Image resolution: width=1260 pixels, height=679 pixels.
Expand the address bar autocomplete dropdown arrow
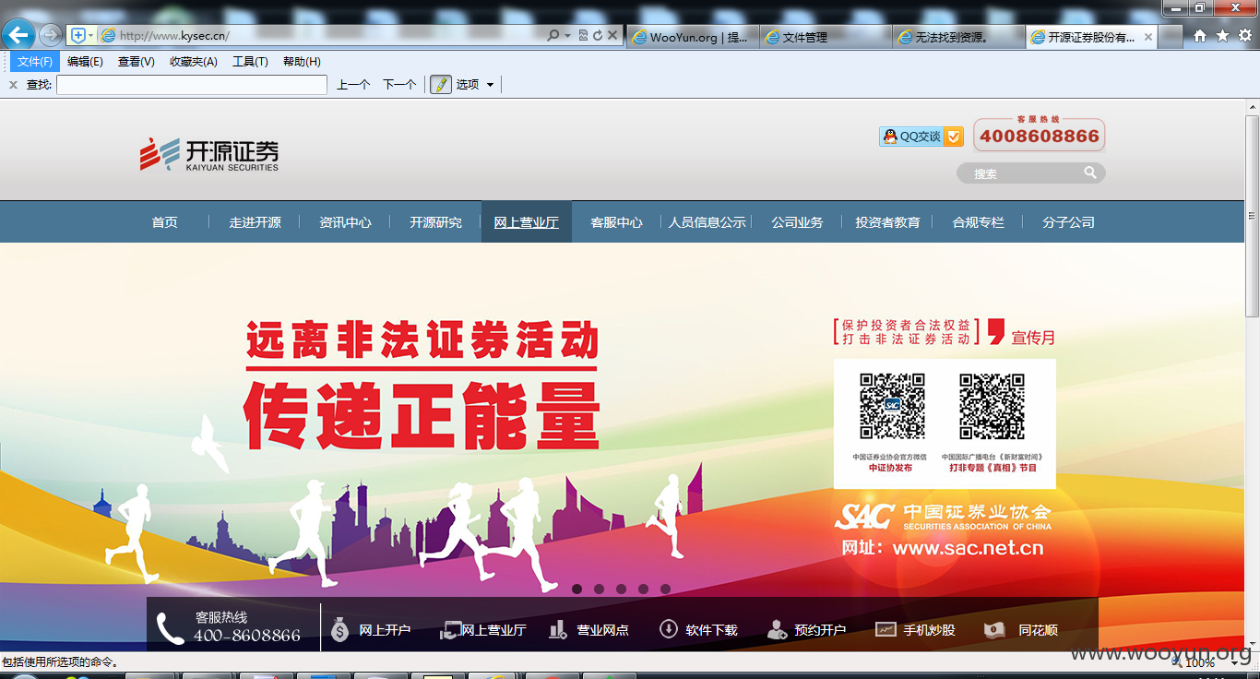(567, 35)
